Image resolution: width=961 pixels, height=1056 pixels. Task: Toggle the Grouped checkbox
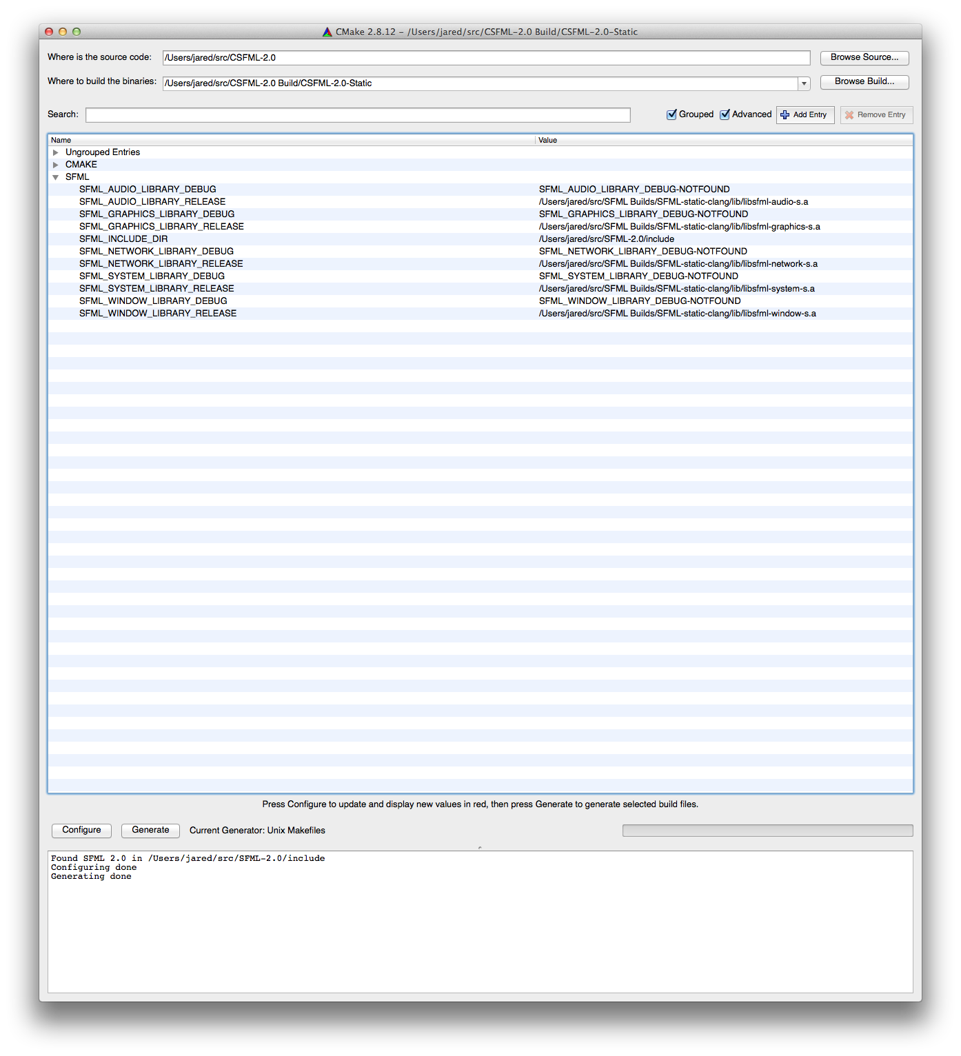coord(671,114)
